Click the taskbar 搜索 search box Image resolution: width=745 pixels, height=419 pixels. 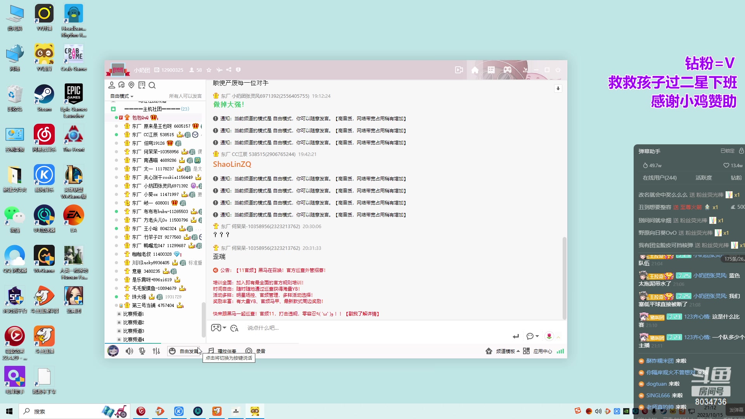pyautogui.click(x=74, y=411)
